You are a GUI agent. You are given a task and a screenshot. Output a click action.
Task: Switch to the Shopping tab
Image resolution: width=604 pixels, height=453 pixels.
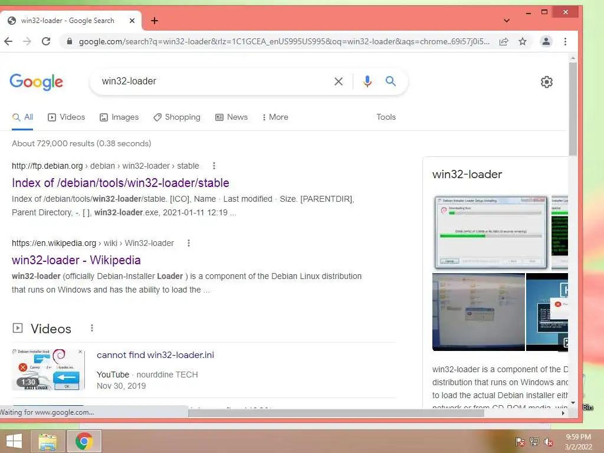coord(177,117)
